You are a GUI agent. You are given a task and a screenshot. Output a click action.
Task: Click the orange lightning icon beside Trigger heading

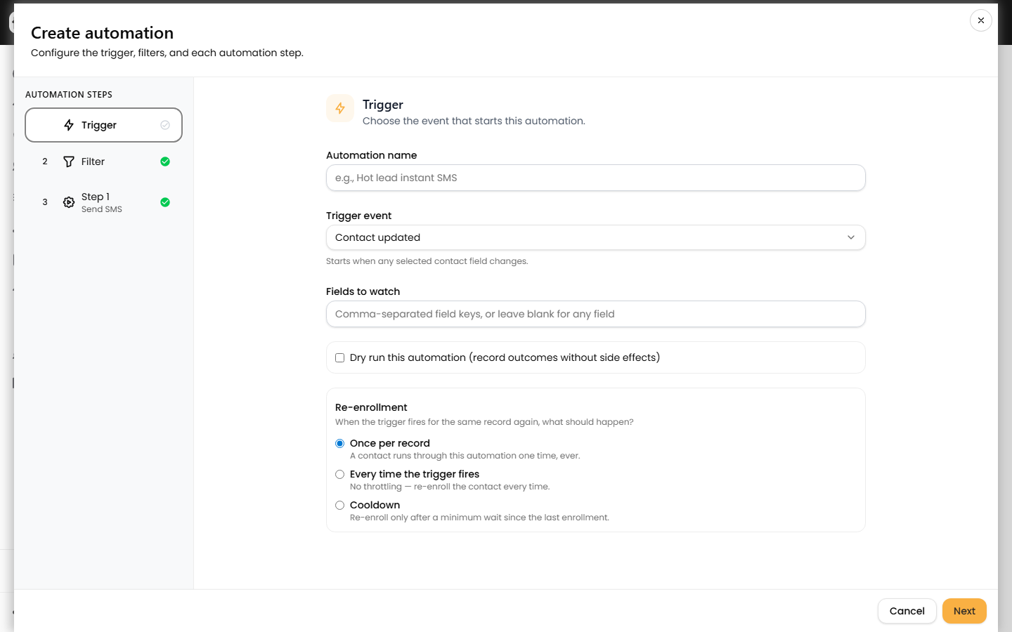click(x=340, y=108)
